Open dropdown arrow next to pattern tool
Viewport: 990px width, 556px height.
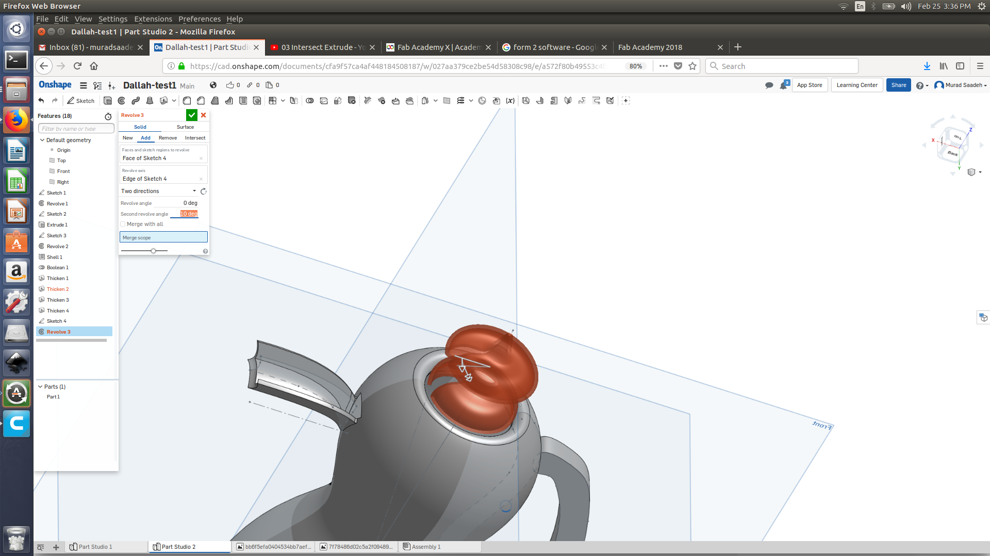(x=283, y=101)
